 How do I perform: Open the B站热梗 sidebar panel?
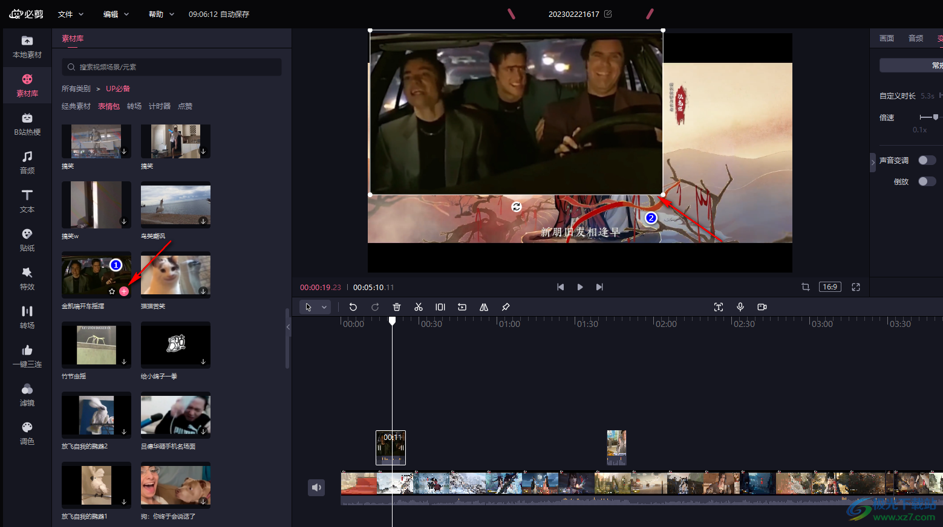27,124
